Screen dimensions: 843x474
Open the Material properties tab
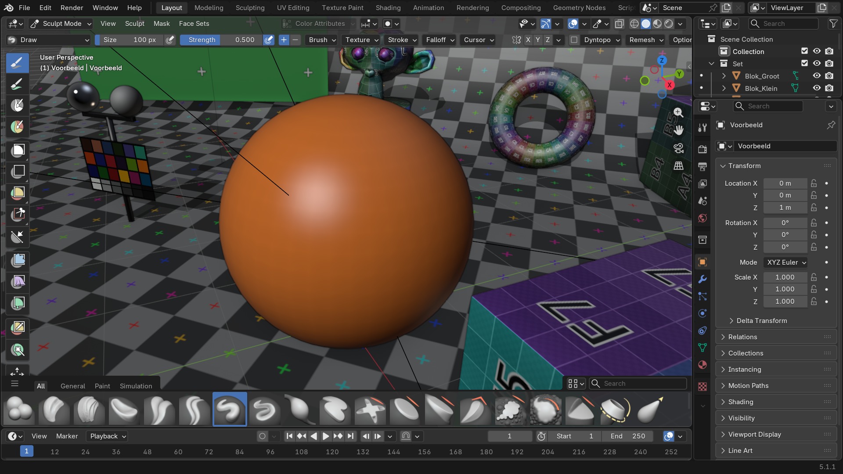[x=702, y=365]
